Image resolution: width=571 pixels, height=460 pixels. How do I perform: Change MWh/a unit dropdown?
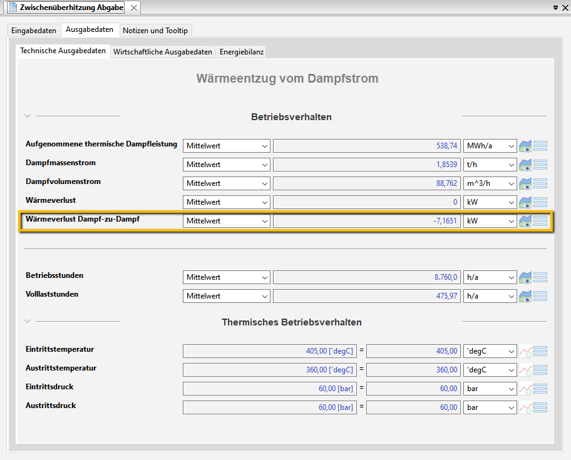pos(490,146)
